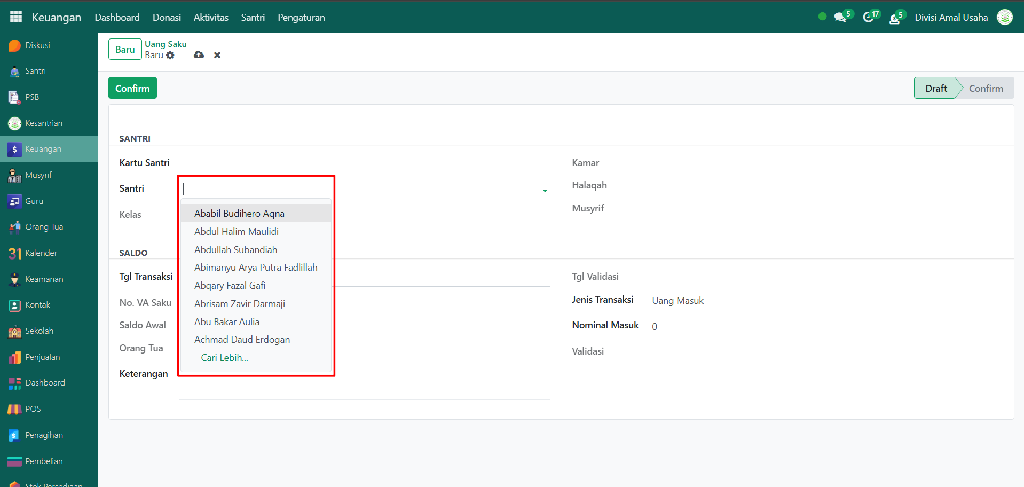Choose Abu Bakar Aulia in dropdown

[227, 322]
